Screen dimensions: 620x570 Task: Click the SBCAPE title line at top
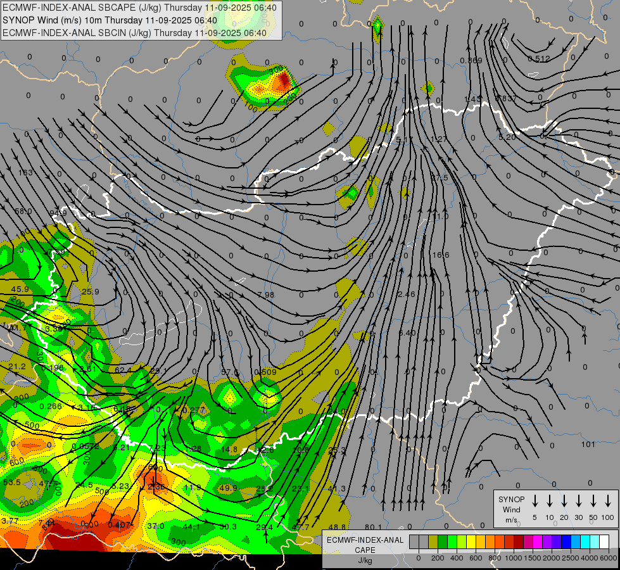pos(139,8)
